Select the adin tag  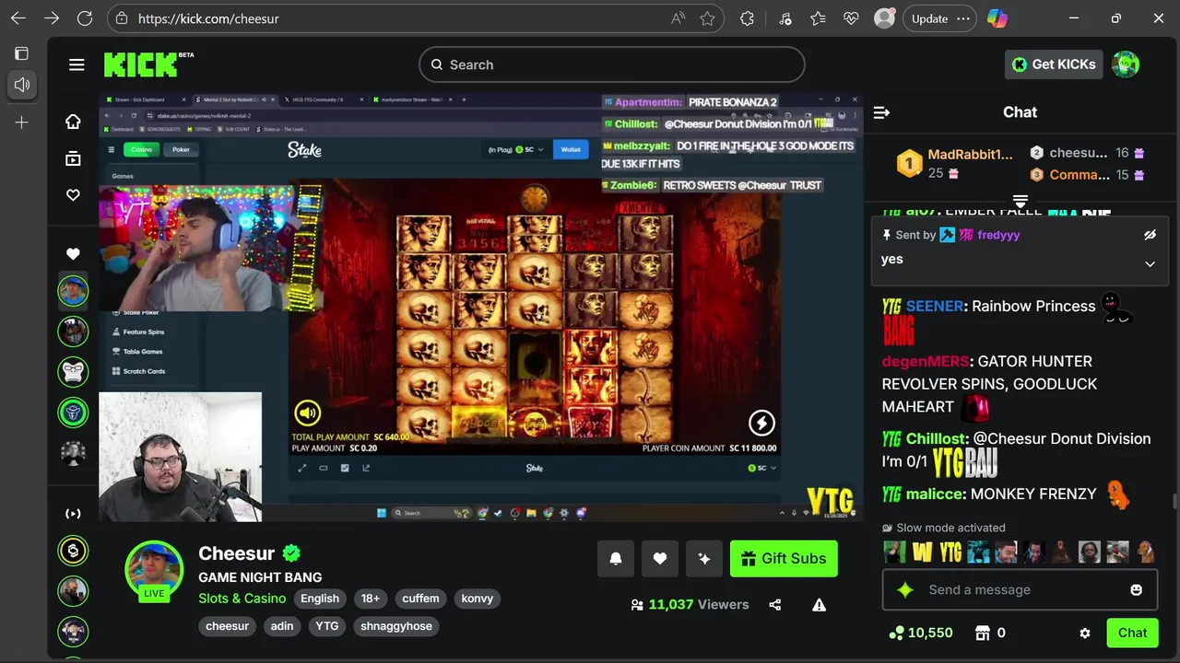pos(282,626)
